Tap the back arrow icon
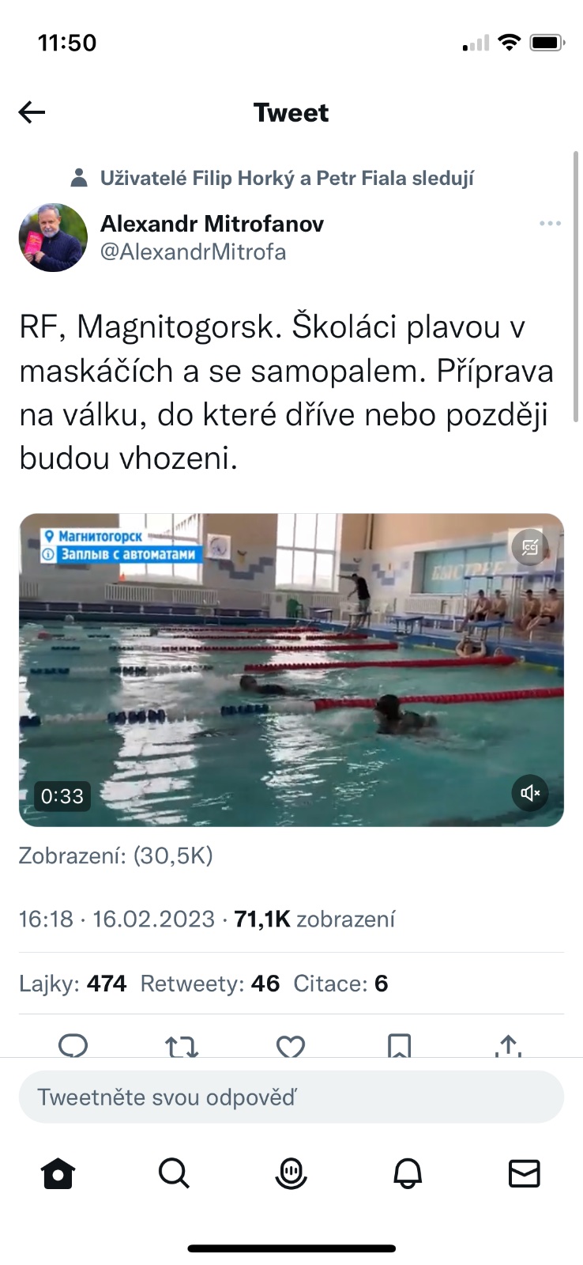This screenshot has width=583, height=1265. [x=32, y=112]
